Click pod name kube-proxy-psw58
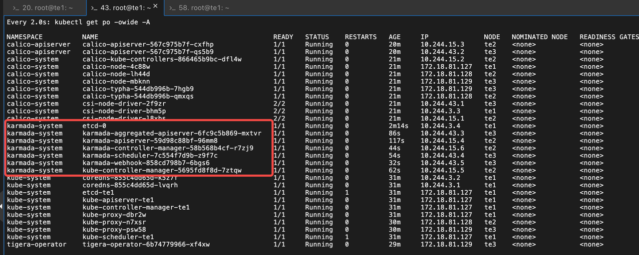639x255 pixels. point(114,230)
